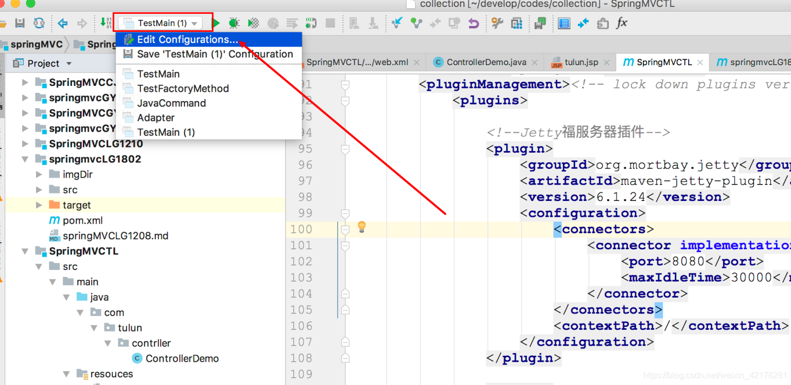Click the Save All floppy disk icon
This screenshot has height=385, width=791.
pos(20,23)
